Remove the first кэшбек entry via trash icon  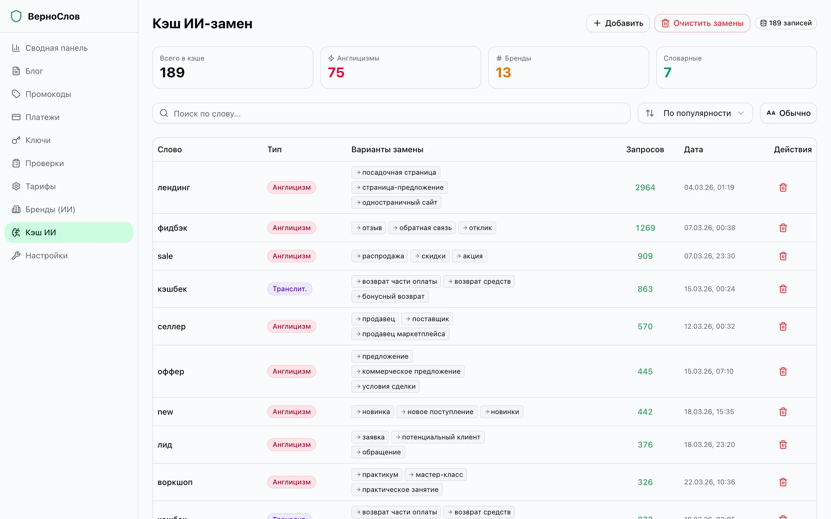783,289
